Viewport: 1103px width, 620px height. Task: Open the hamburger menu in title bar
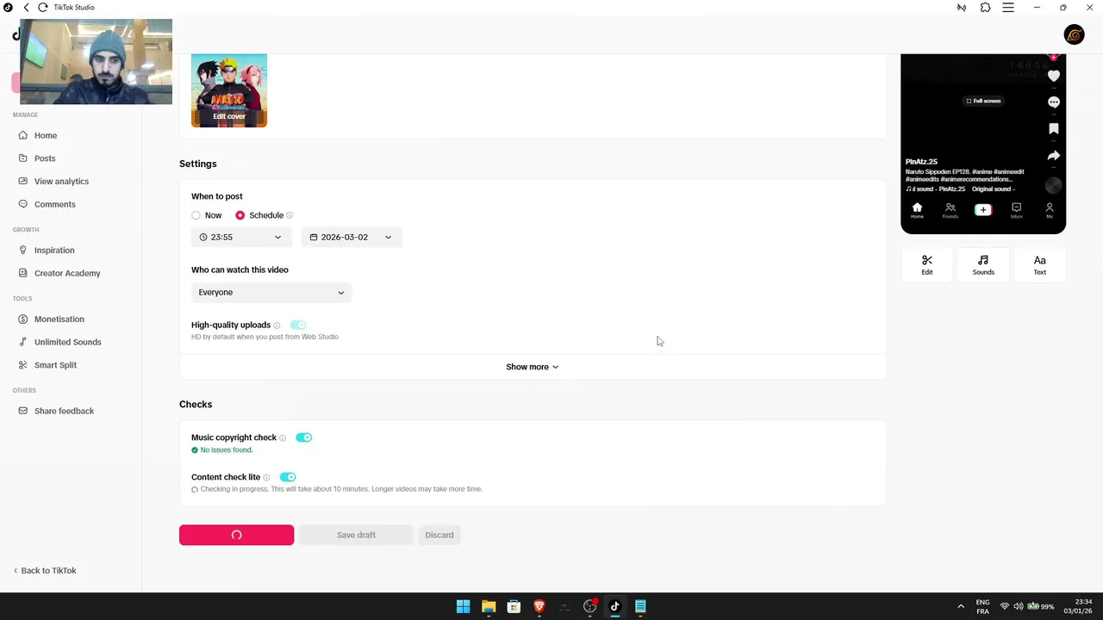tap(1008, 8)
